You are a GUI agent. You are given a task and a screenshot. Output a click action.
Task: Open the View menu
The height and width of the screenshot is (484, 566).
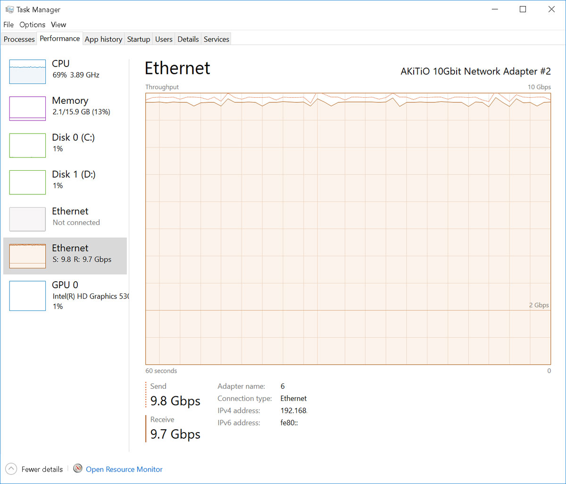[x=58, y=25]
